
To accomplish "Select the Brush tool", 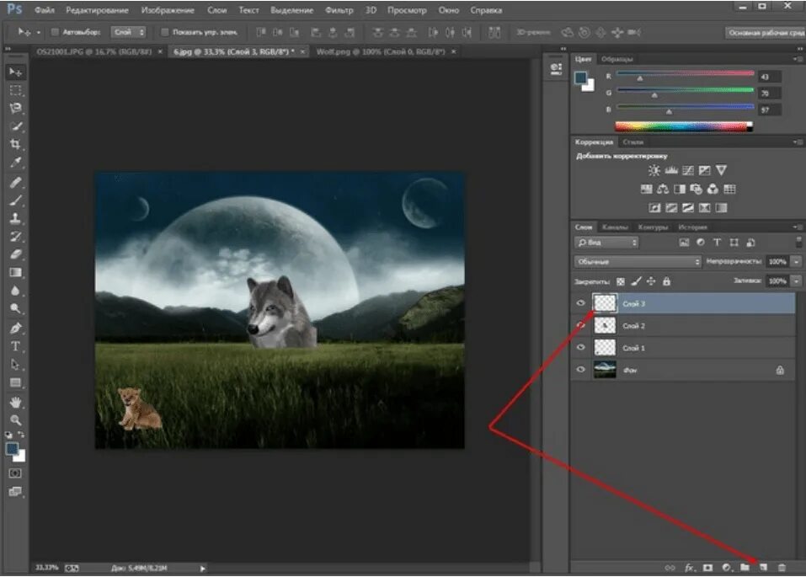I will tap(15, 200).
